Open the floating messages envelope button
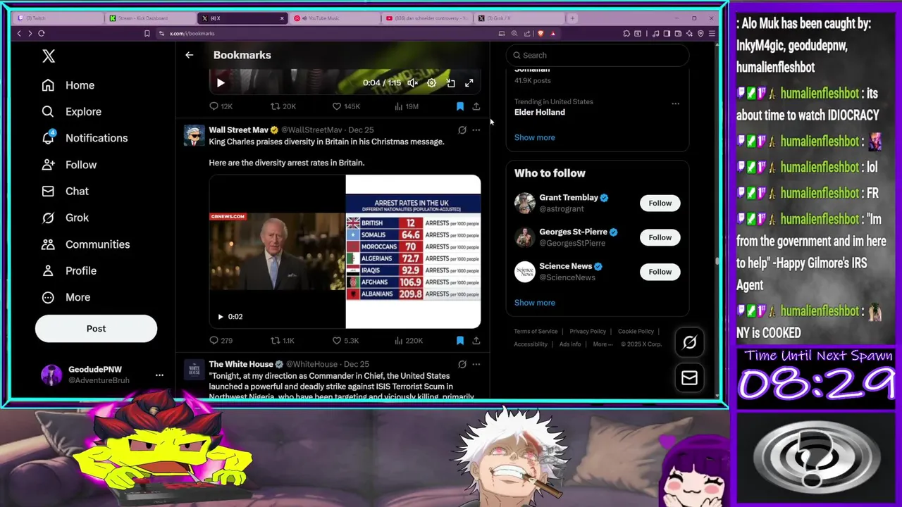This screenshot has height=507, width=902. click(x=689, y=379)
